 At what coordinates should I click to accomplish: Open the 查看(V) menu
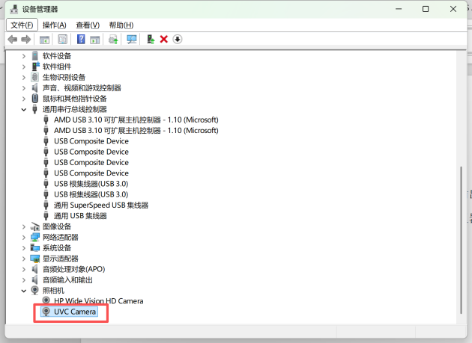[x=88, y=25]
